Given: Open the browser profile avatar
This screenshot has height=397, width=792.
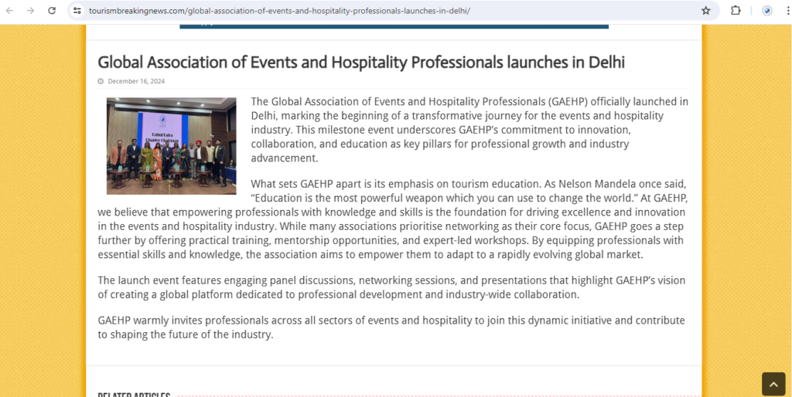Looking at the screenshot, I should tap(766, 11).
